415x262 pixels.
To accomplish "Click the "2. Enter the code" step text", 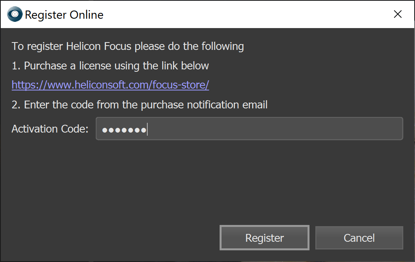I will [x=140, y=105].
